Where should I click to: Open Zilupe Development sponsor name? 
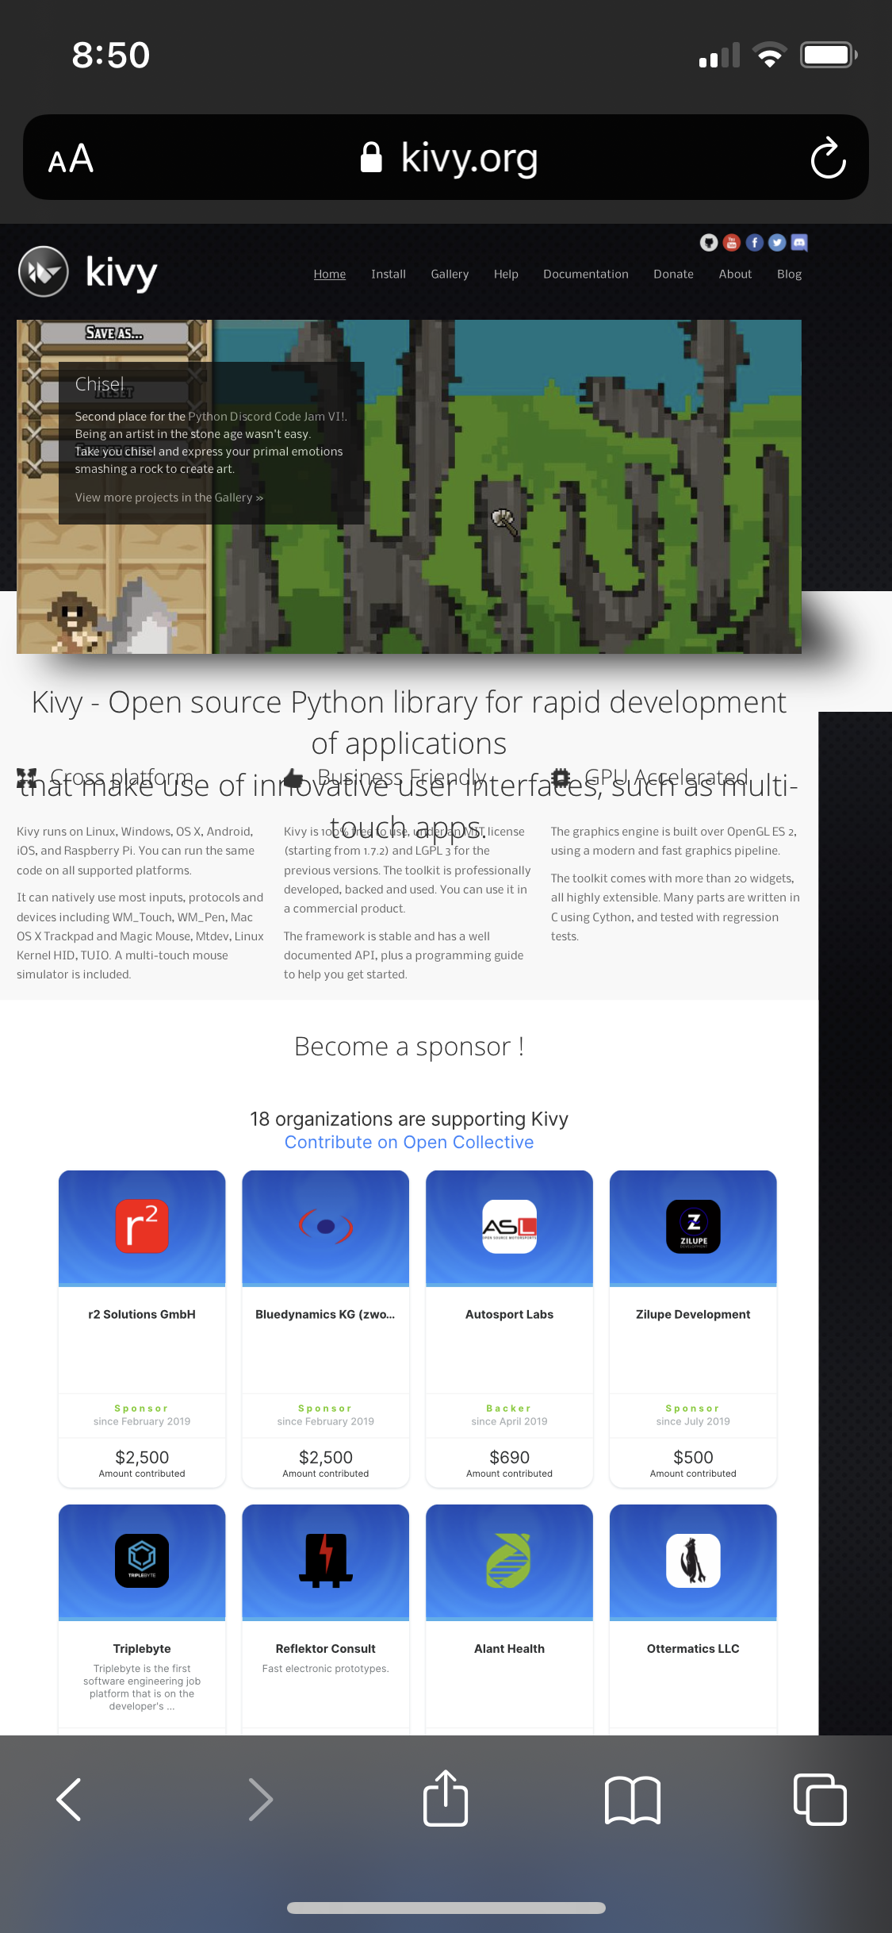click(x=693, y=1314)
